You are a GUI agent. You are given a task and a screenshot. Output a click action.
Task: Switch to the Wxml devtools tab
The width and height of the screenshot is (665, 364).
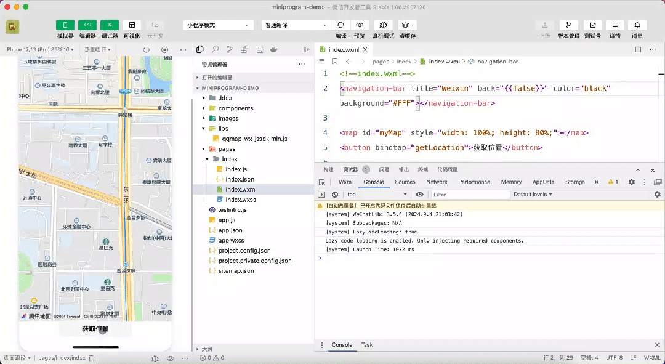point(345,182)
